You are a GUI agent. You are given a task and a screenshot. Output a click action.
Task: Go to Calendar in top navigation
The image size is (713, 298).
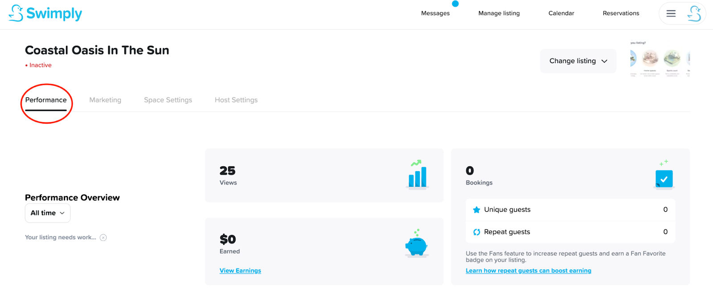tap(561, 13)
